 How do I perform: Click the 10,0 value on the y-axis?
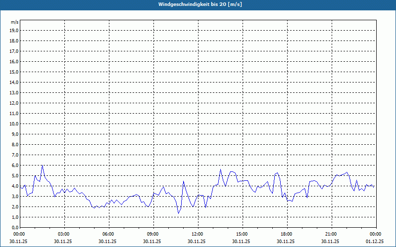coord(14,123)
